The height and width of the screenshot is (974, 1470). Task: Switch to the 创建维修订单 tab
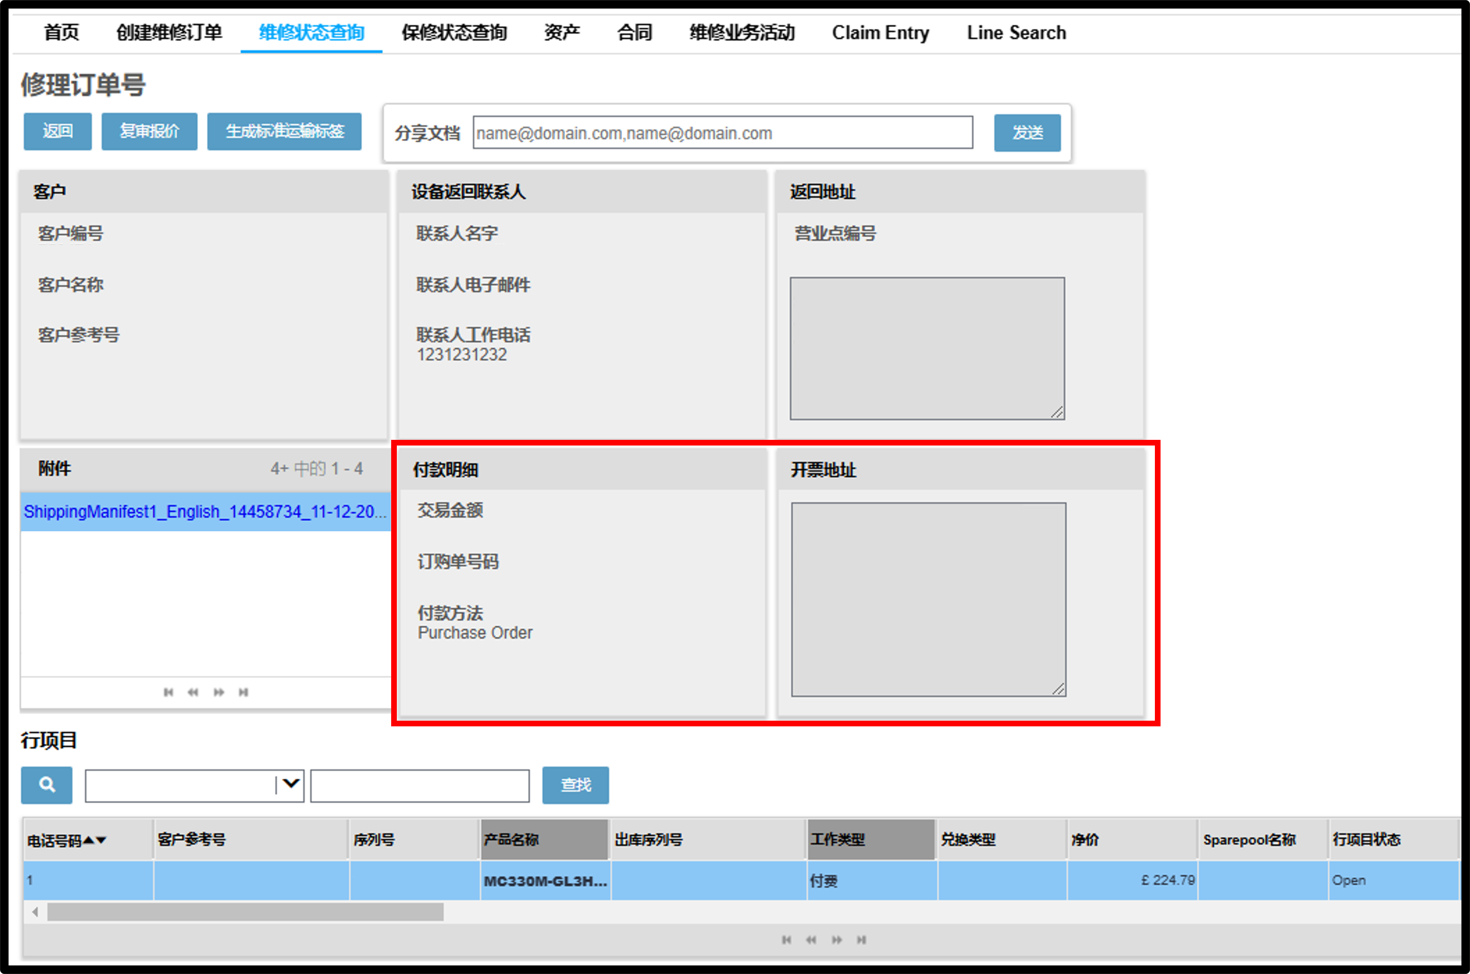(169, 32)
